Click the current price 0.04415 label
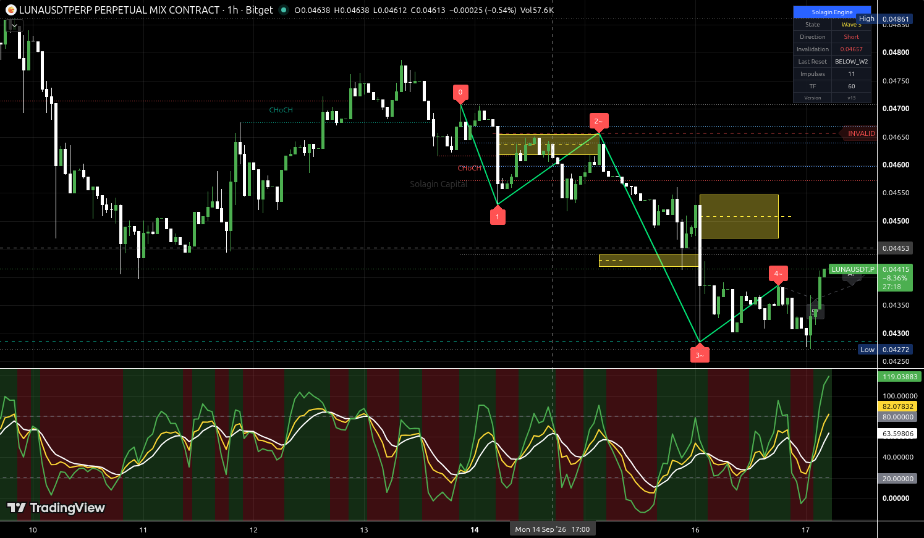The width and height of the screenshot is (924, 538). [x=895, y=269]
